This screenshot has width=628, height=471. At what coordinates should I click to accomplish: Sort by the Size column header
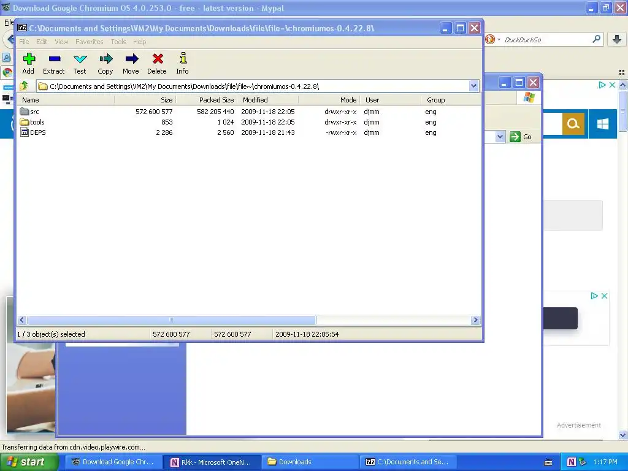point(145,100)
